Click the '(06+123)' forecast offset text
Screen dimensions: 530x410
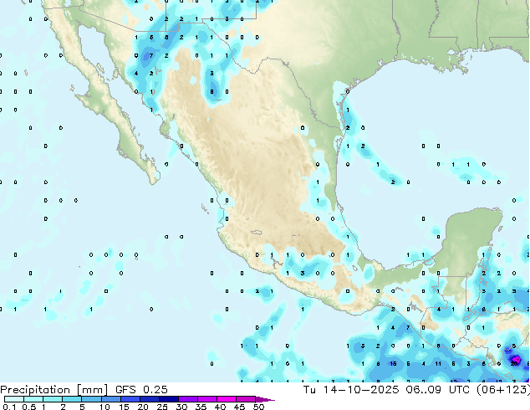(503, 390)
